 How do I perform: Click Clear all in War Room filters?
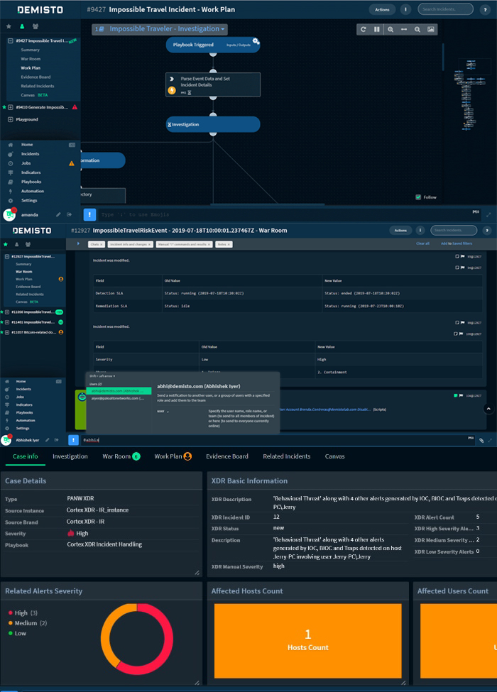422,243
